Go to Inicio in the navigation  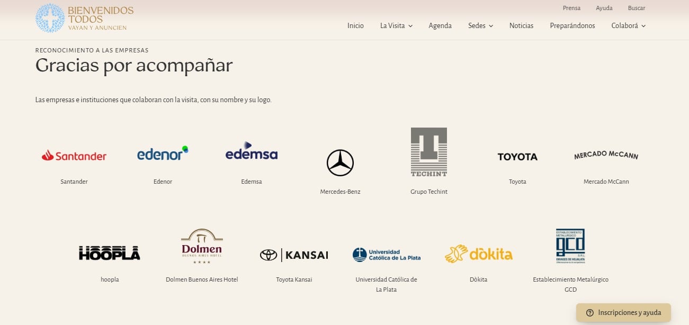[x=355, y=25]
